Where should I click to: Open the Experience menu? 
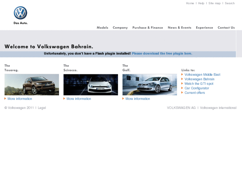click(204, 28)
